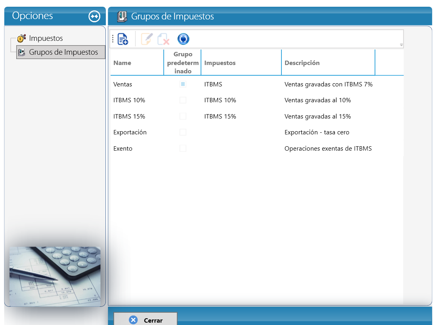The width and height of the screenshot is (436, 325).
Task: Select Impuestos in the options tree
Action: coord(46,38)
